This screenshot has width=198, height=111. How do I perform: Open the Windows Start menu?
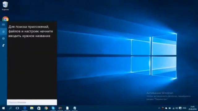pyautogui.click(x=3, y=108)
